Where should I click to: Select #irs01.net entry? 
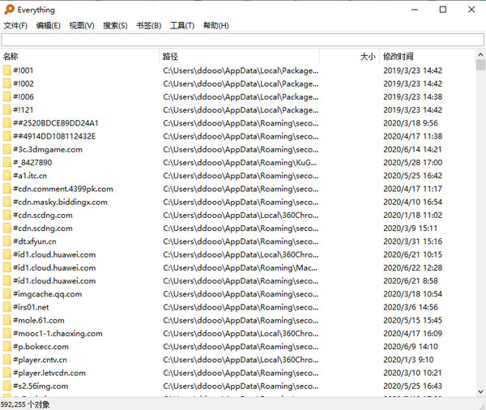point(31,307)
